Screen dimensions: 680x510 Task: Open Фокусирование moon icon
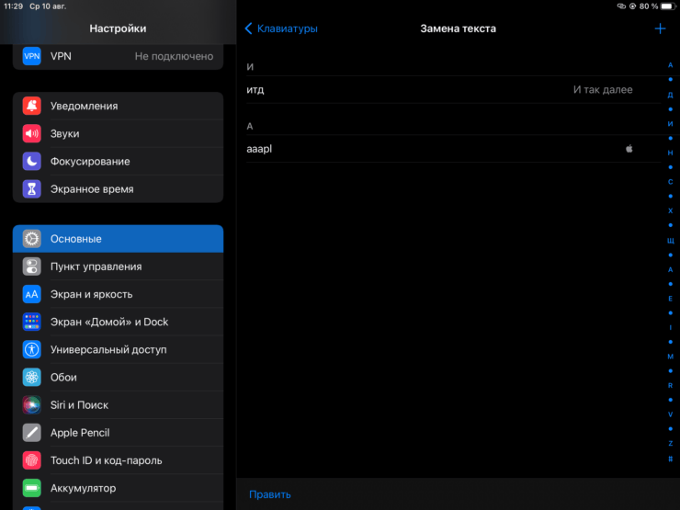pos(32,162)
